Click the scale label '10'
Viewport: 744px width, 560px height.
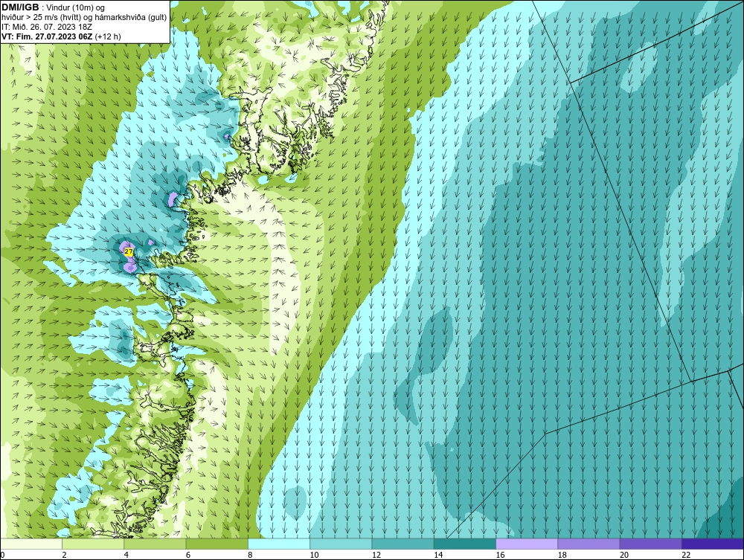(x=314, y=556)
